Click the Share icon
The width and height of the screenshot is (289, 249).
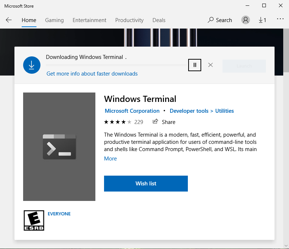click(x=155, y=121)
